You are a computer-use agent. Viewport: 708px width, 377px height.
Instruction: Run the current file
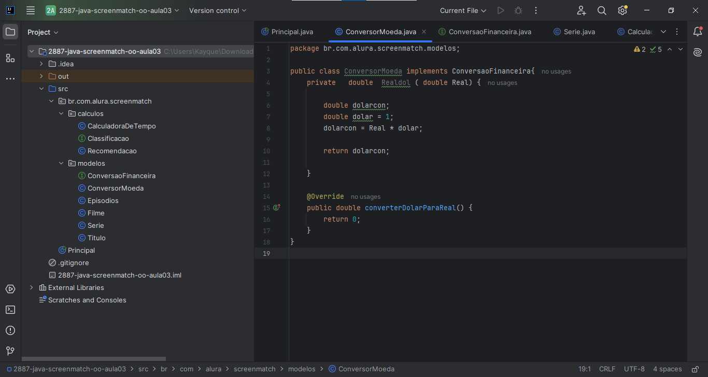click(500, 10)
